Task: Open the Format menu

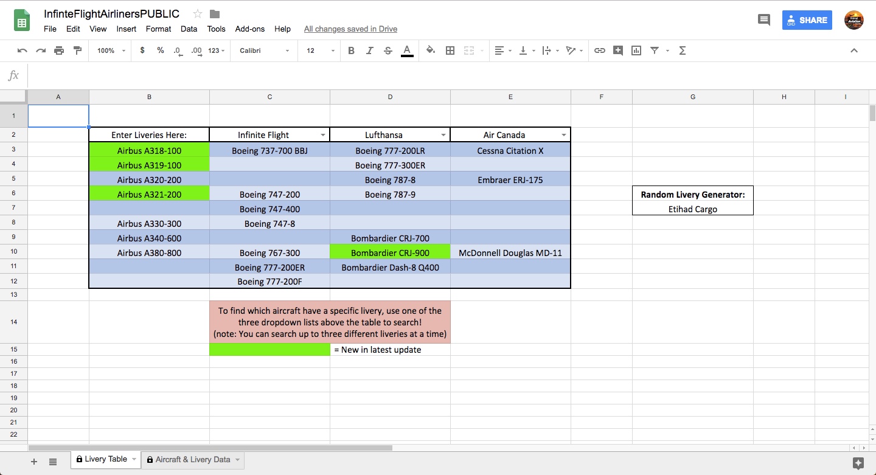Action: (158, 29)
